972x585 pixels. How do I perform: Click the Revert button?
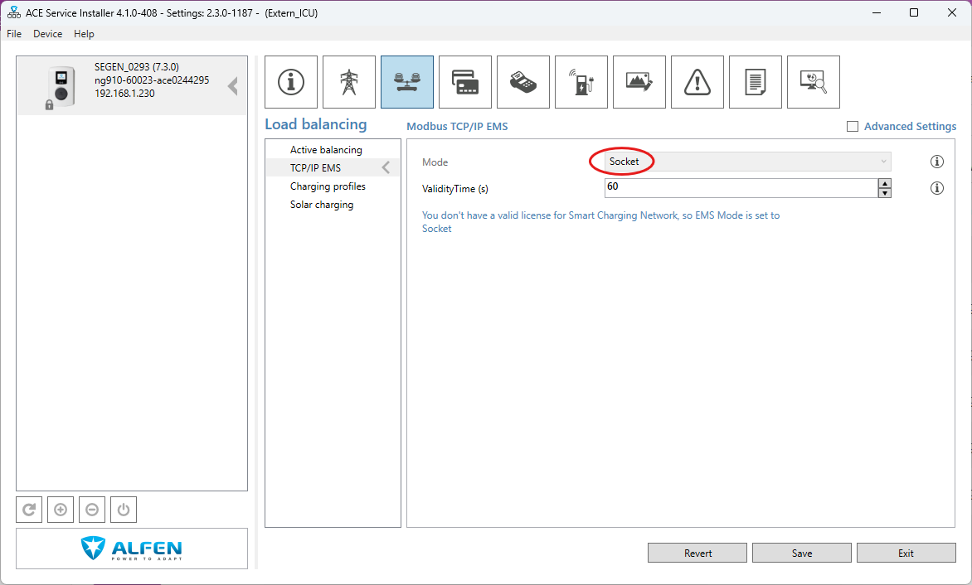click(x=697, y=553)
